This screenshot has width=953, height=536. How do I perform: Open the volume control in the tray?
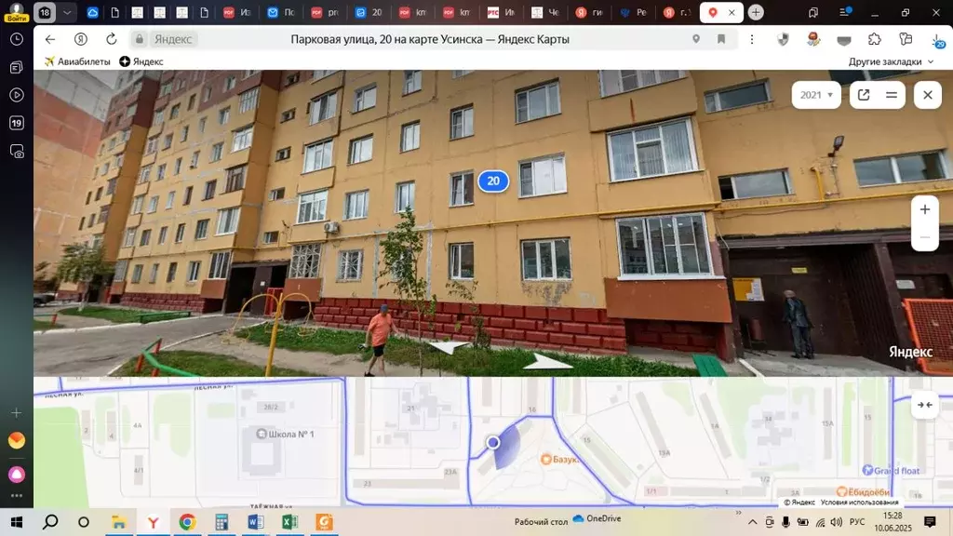tap(837, 521)
